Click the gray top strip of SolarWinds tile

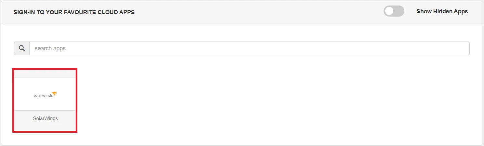pyautogui.click(x=45, y=74)
